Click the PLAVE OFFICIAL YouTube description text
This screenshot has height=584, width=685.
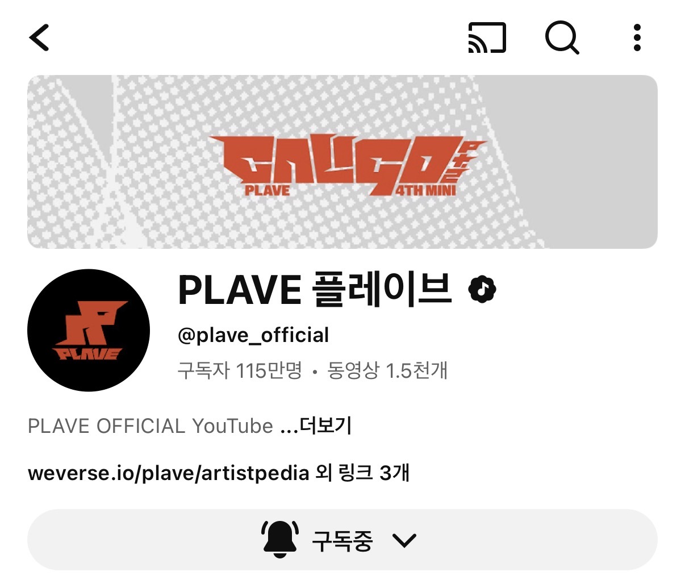151,426
